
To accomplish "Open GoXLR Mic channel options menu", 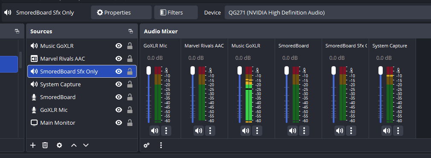I will [x=166, y=131].
